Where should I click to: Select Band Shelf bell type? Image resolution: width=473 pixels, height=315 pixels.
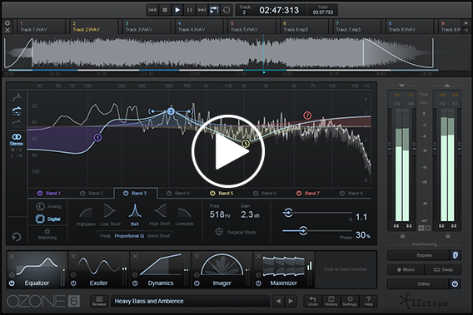[159, 236]
